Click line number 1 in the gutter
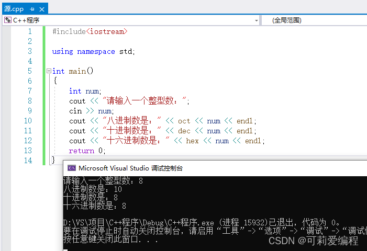Image resolution: width=367 pixels, height=251 pixels. (30, 31)
